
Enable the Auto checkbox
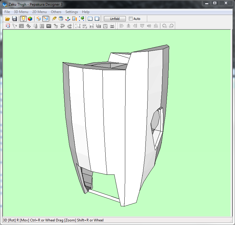131,19
